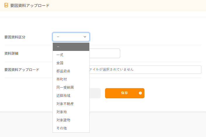
Task: Click the plus icon on the 保存 button
Action: 140,93
